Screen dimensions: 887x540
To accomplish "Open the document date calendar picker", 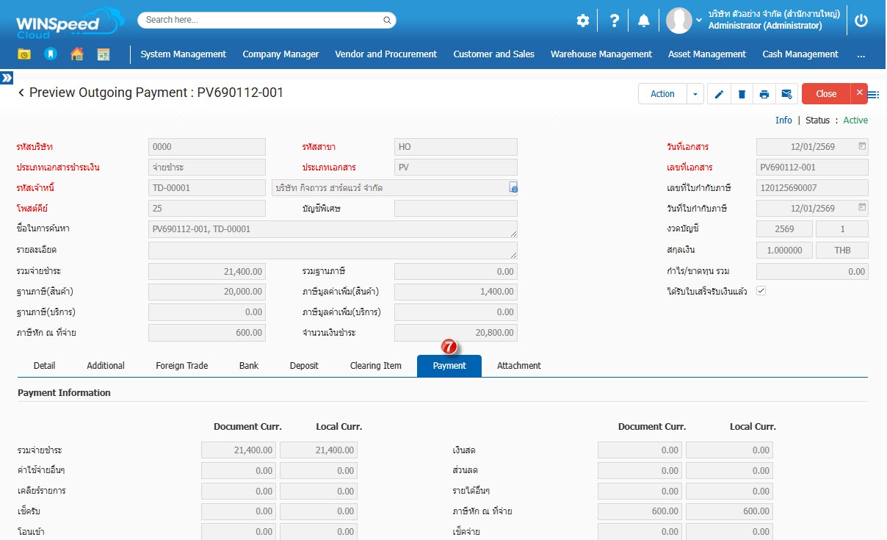I will [x=862, y=146].
